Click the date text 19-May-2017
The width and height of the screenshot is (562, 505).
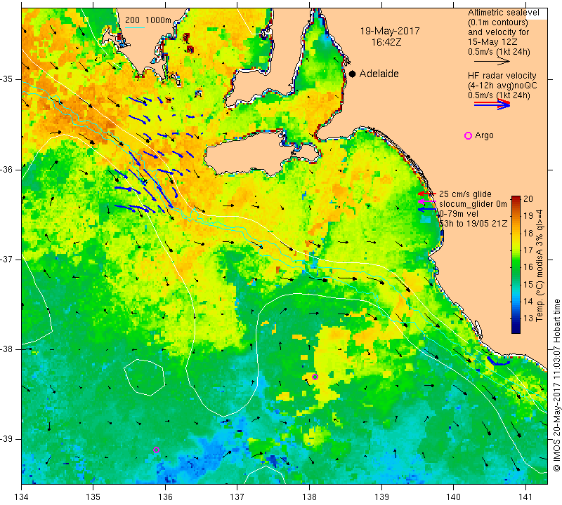click(390, 31)
